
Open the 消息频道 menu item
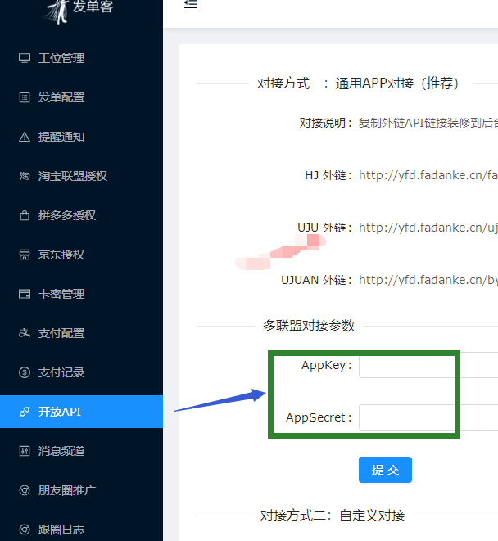(82, 451)
